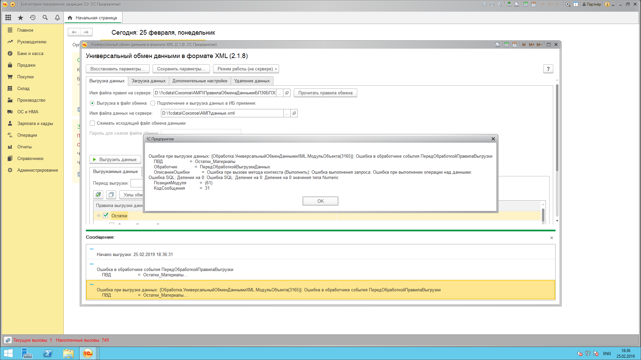Open the Покупки section
641x360 pixels.
click(25, 77)
